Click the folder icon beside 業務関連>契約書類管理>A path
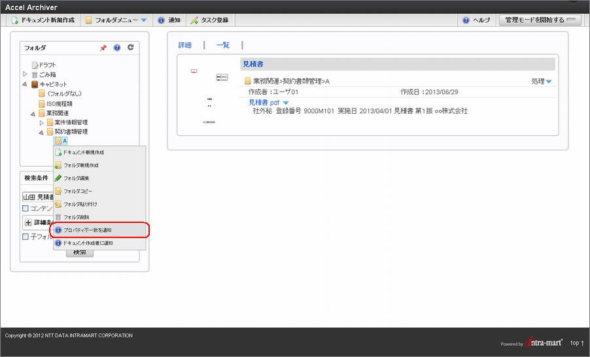This screenshot has height=357, width=590. click(248, 81)
